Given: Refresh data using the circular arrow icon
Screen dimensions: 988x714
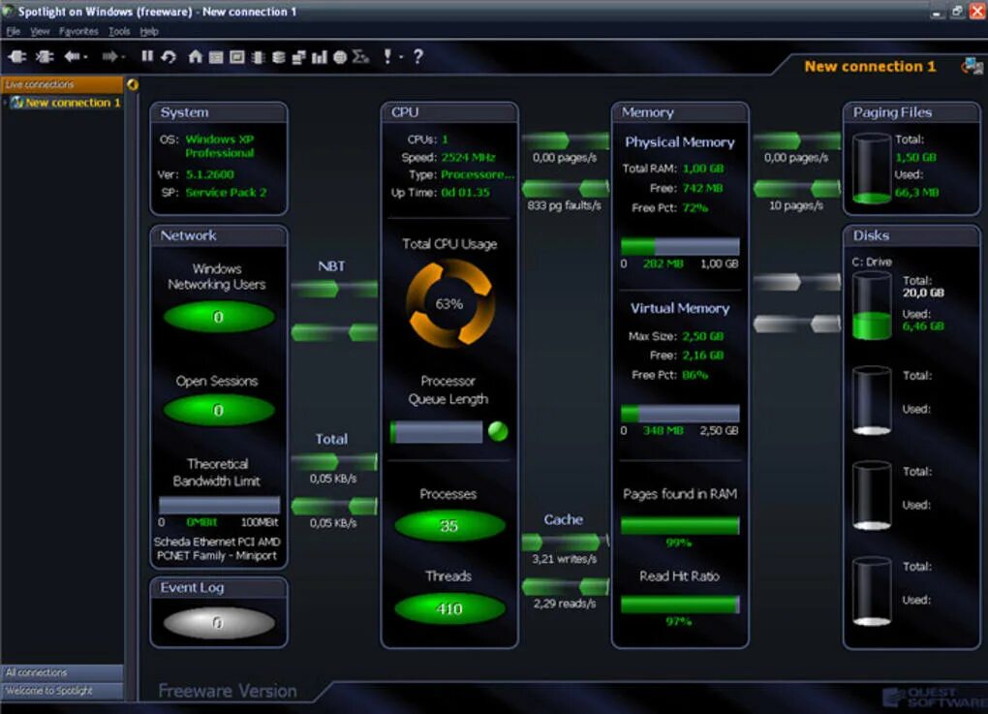Looking at the screenshot, I should tap(169, 57).
